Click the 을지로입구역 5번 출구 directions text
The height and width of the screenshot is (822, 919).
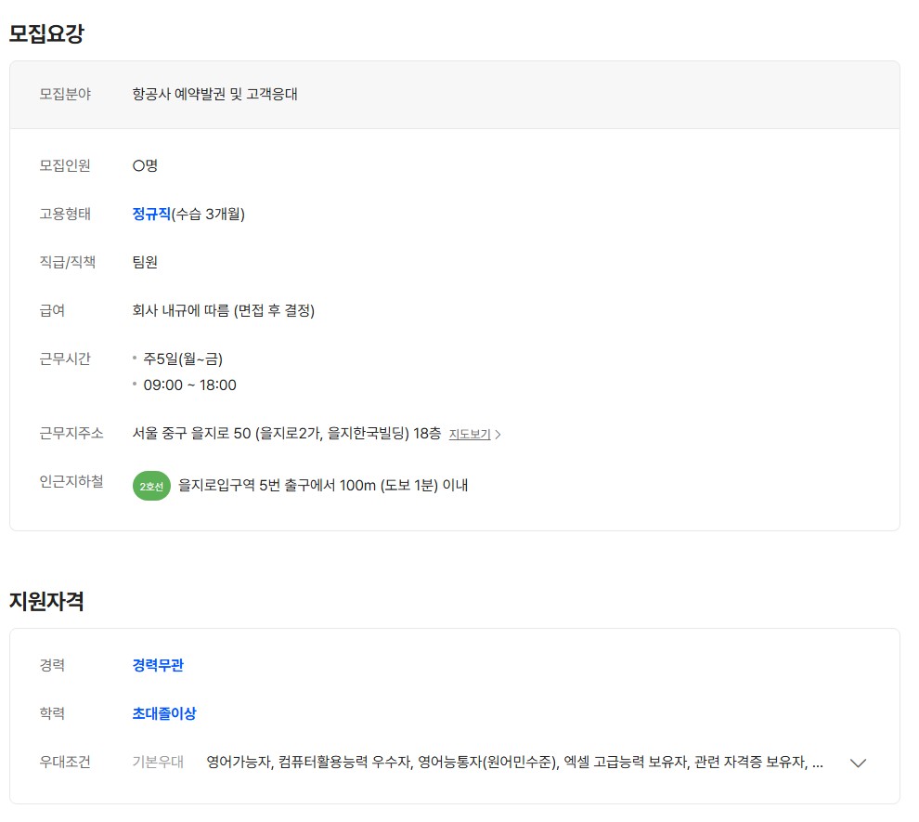point(323,485)
